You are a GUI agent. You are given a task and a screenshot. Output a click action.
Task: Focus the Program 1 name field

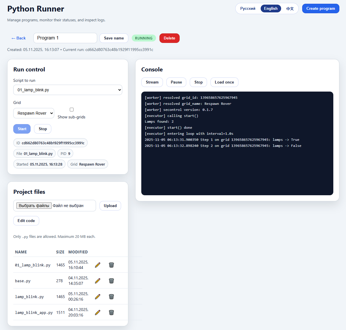pos(65,38)
